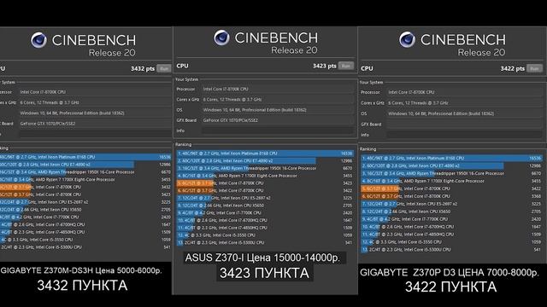Select the i5-3550 row in the 3432 pts panel
547x307 pixels.
85,240
